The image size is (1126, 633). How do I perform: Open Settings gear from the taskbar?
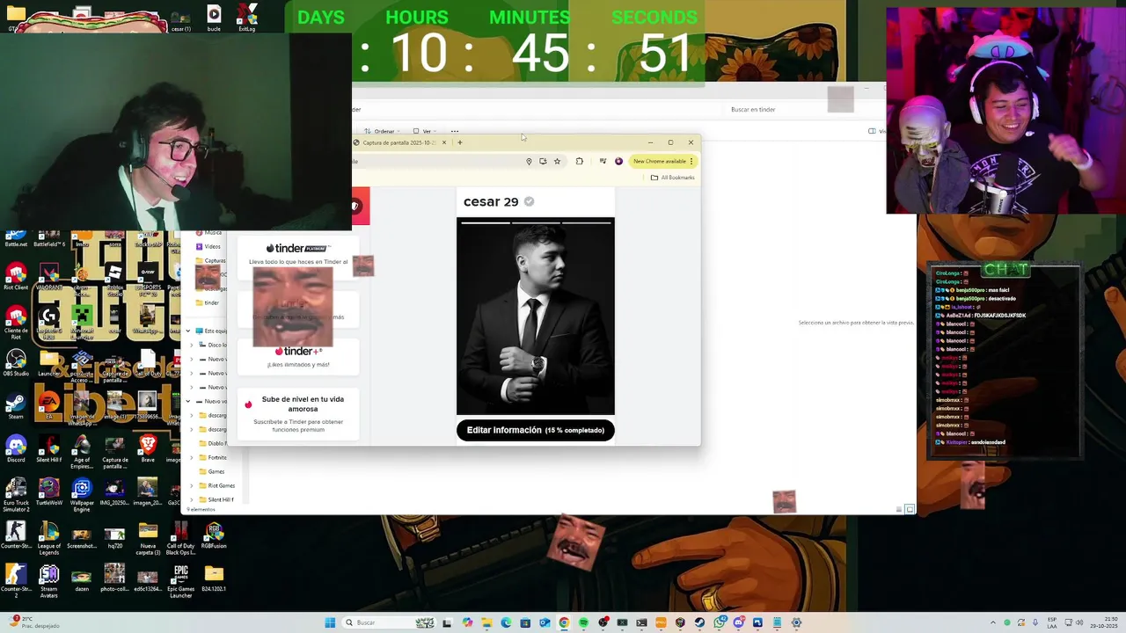796,622
